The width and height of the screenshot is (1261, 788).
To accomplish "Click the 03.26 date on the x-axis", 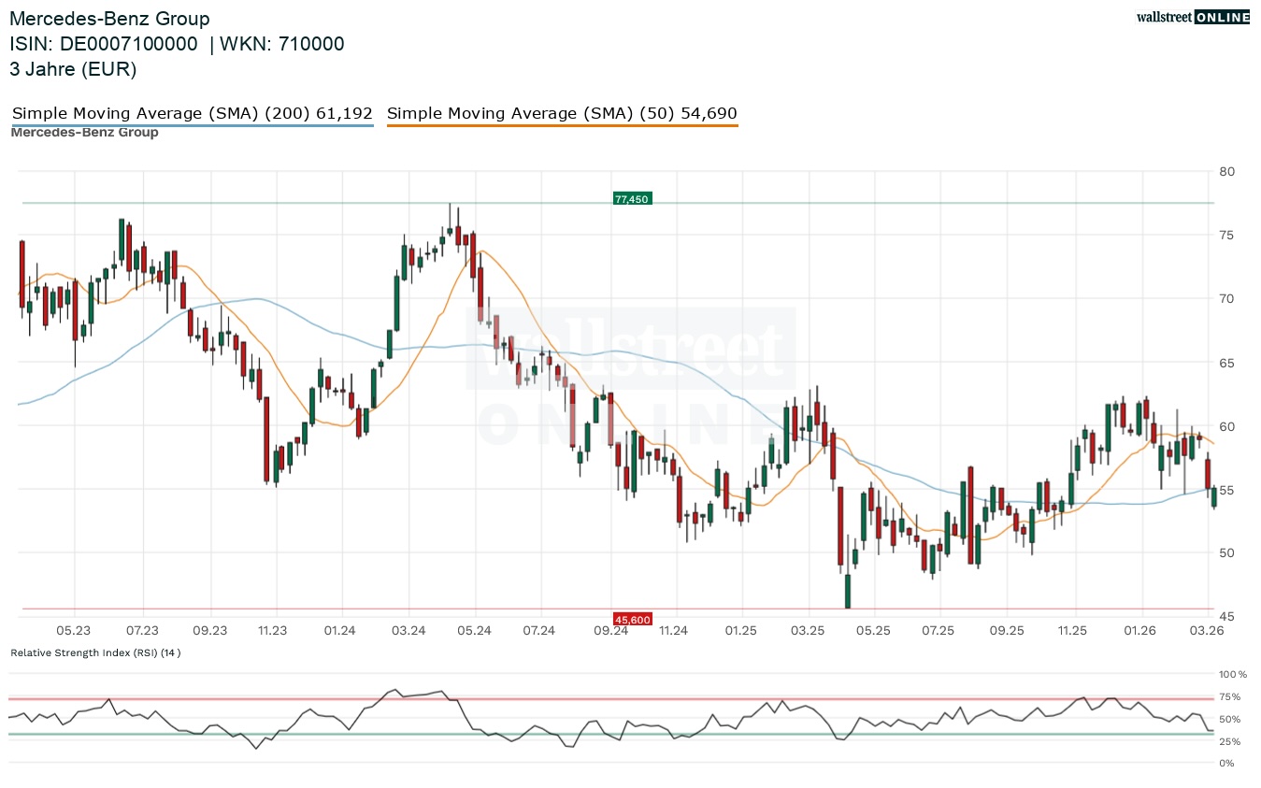I will (x=1206, y=631).
